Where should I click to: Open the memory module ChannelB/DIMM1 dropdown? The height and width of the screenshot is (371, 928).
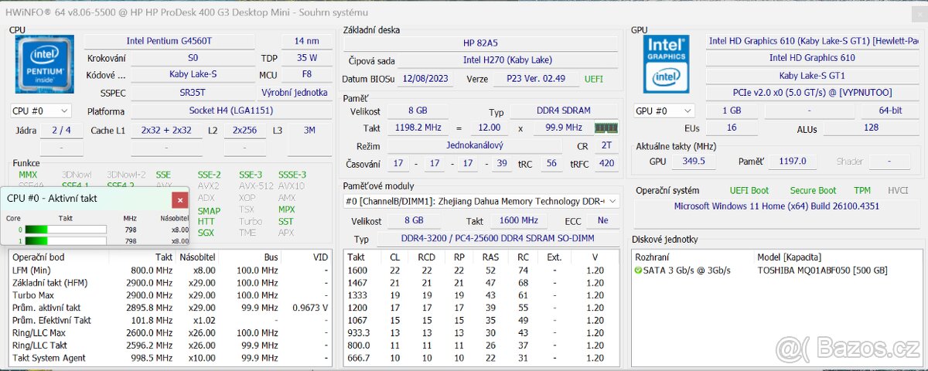[481, 201]
